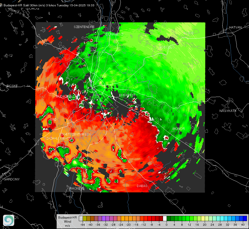Click the DOROG town label
The width and height of the screenshot is (249, 229).
(33, 9)
